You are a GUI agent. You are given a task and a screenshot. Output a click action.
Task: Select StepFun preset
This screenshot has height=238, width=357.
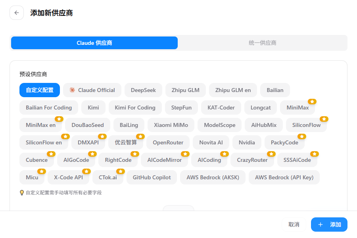click(x=181, y=107)
